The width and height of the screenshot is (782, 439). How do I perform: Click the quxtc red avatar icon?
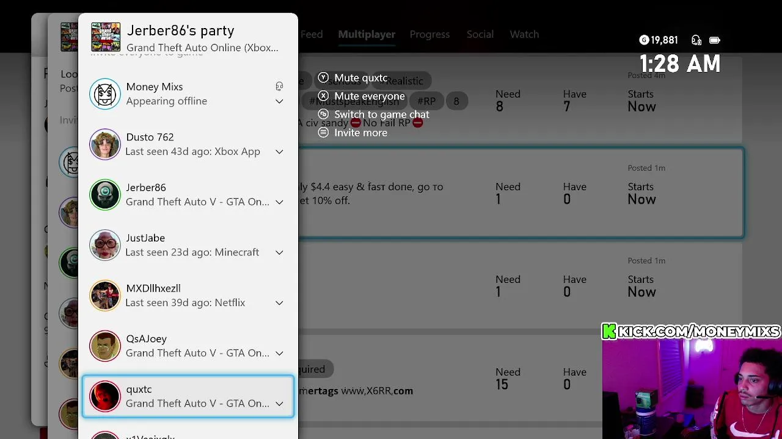(105, 396)
